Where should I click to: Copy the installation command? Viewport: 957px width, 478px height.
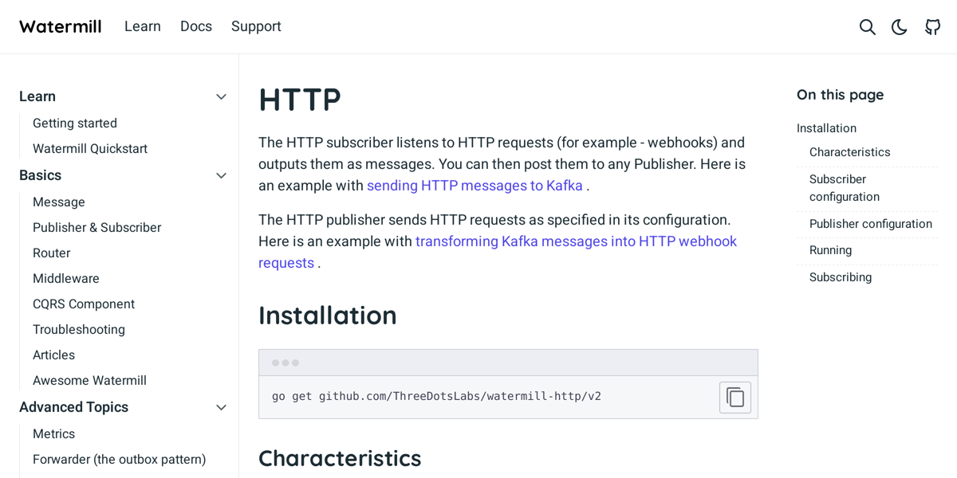coord(734,397)
